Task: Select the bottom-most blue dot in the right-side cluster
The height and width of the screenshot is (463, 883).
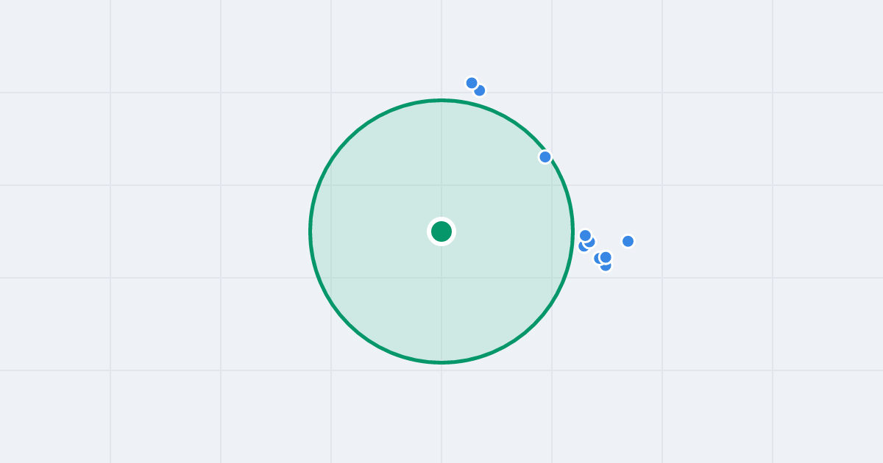Action: pyautogui.click(x=606, y=266)
